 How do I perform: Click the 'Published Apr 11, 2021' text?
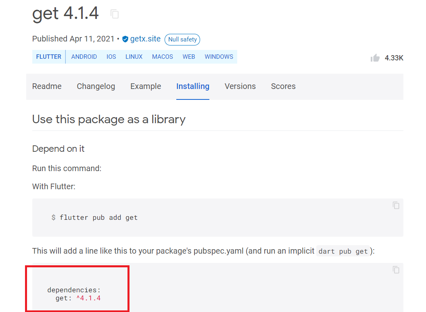coord(73,39)
